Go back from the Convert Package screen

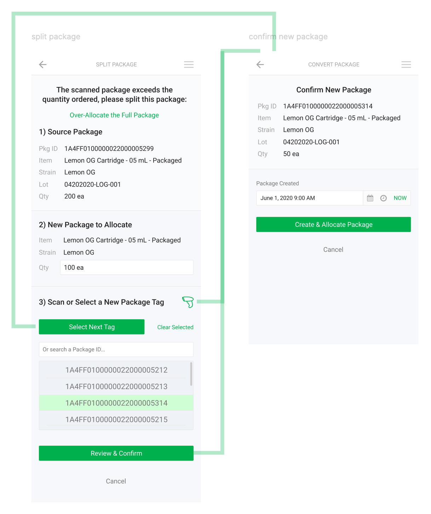[x=260, y=64]
